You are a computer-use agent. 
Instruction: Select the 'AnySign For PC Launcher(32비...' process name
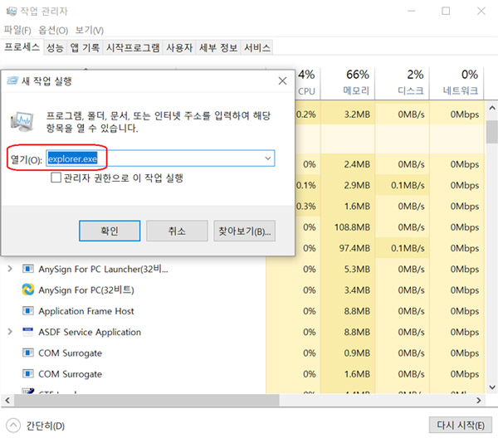point(103,269)
